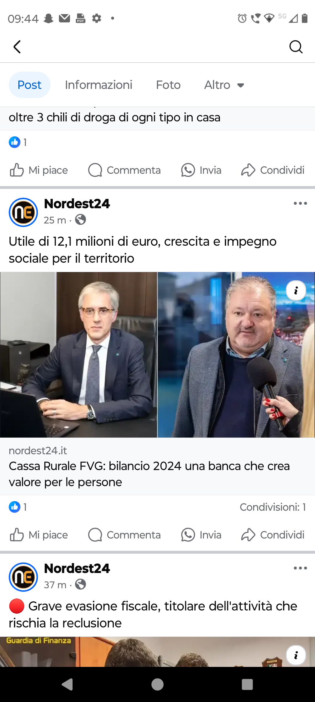This screenshot has height=702, width=315.
Task: Like the droga post with Mi piace
Action: [x=39, y=170]
